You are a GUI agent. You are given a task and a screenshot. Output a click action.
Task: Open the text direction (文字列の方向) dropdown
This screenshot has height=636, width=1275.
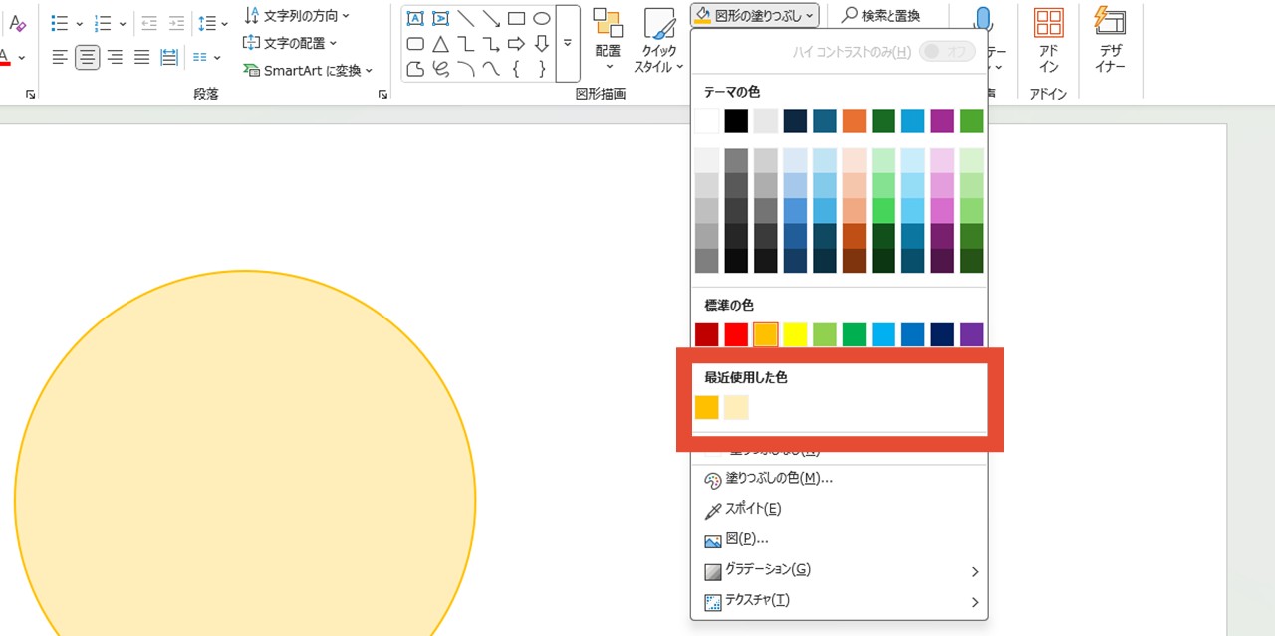point(297,16)
